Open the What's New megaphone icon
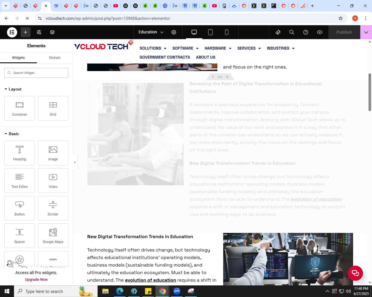372x297 pixels. pos(278,32)
